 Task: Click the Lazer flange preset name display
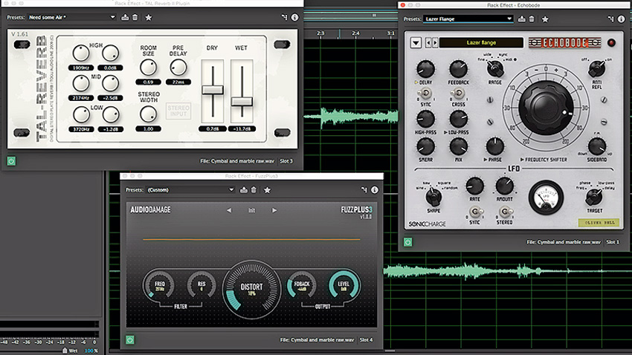coord(480,43)
